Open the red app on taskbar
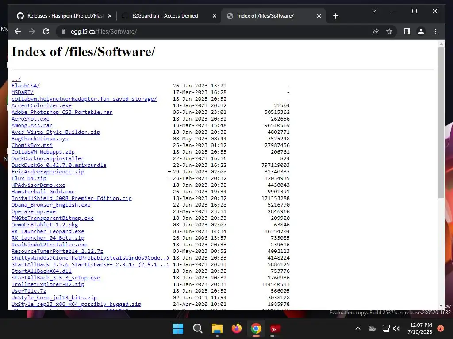This screenshot has height=339, width=453. (275, 328)
